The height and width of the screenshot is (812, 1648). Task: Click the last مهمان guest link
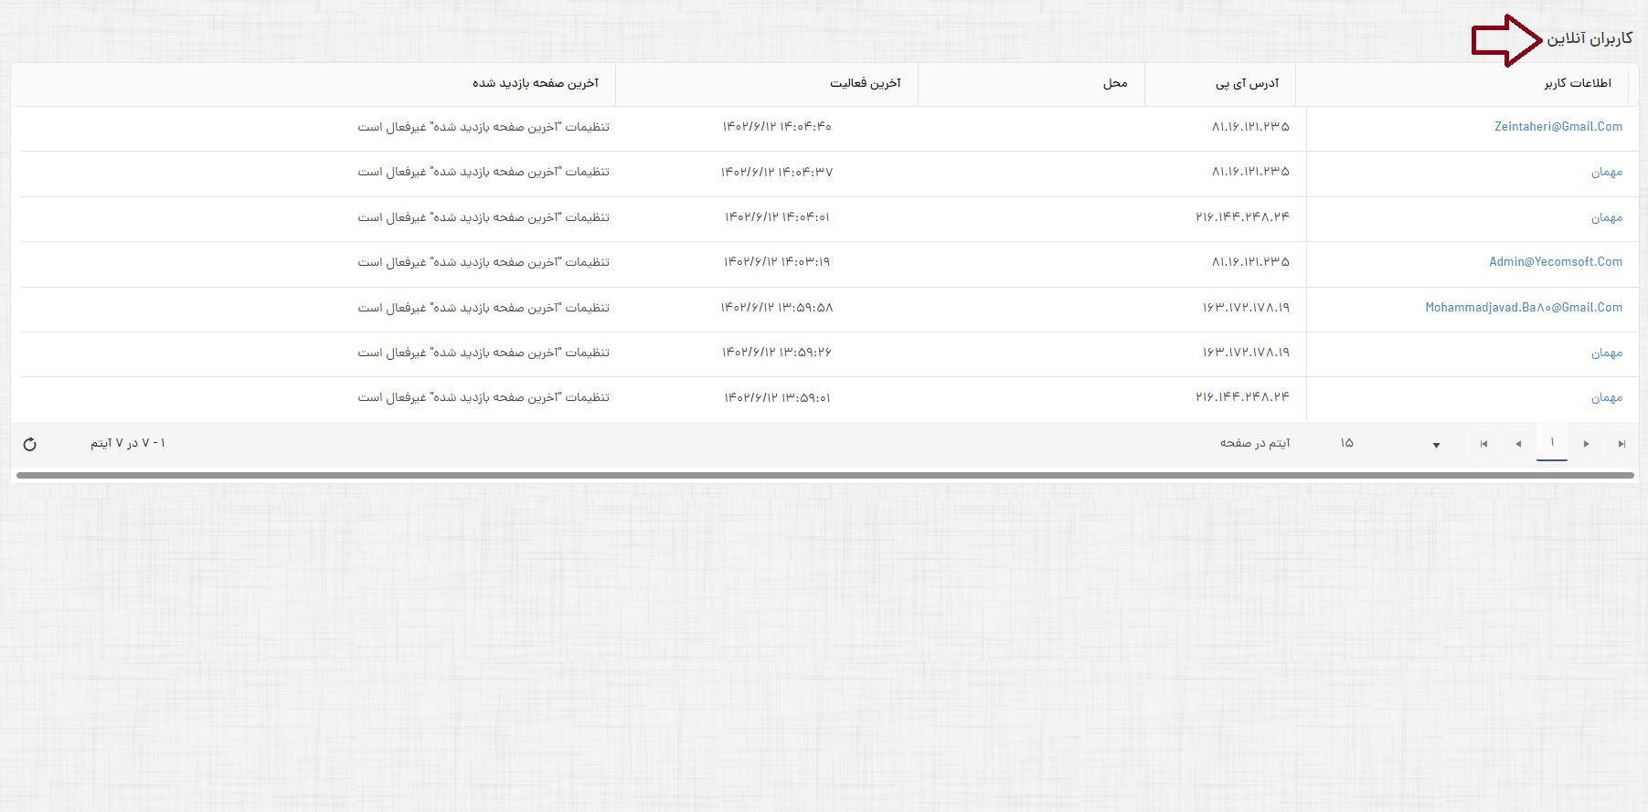(1606, 398)
